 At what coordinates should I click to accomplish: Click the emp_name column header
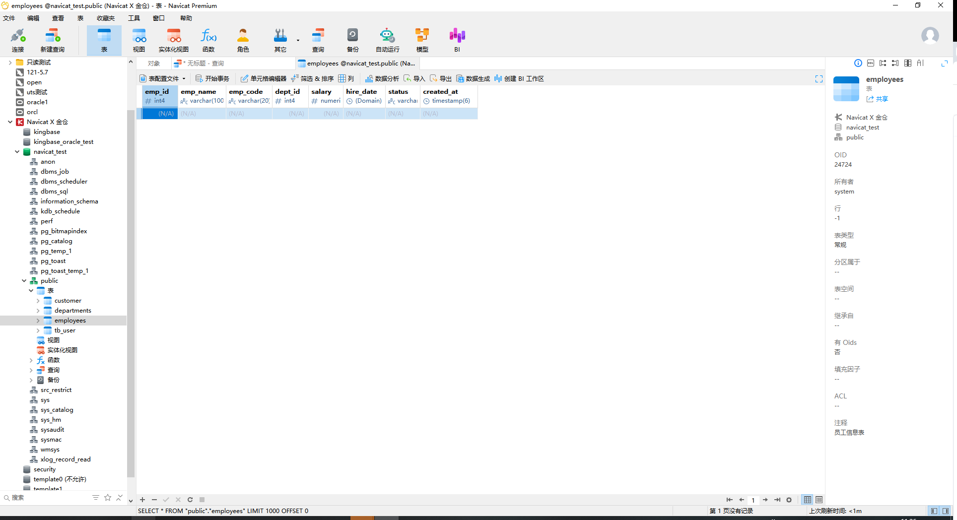pyautogui.click(x=202, y=96)
